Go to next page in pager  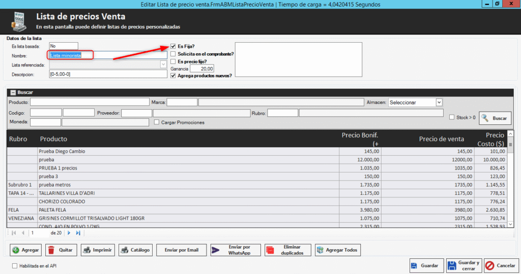(x=70, y=233)
